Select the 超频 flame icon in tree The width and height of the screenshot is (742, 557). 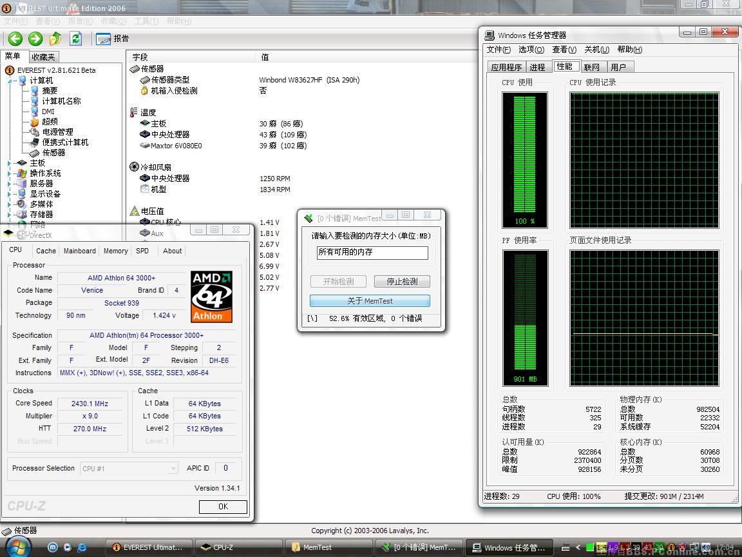pyautogui.click(x=35, y=122)
